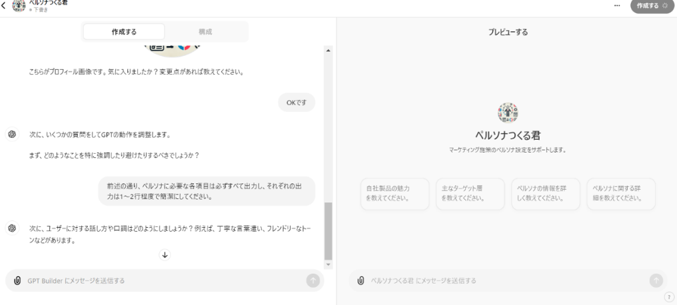Click the OKです message bubble

[x=297, y=103]
